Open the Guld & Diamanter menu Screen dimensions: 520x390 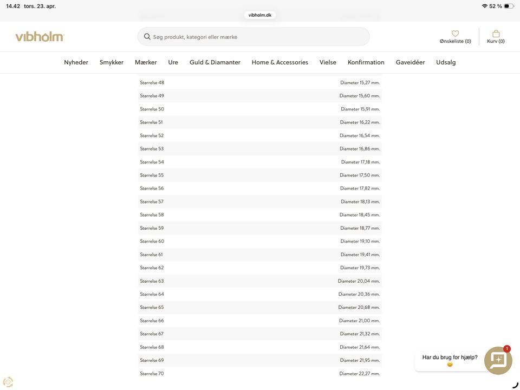coord(215,62)
